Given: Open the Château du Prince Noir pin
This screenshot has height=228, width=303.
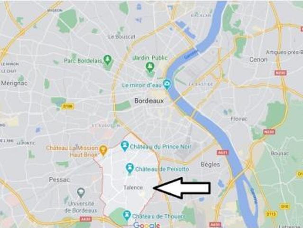Looking at the screenshot, I should [125, 146].
